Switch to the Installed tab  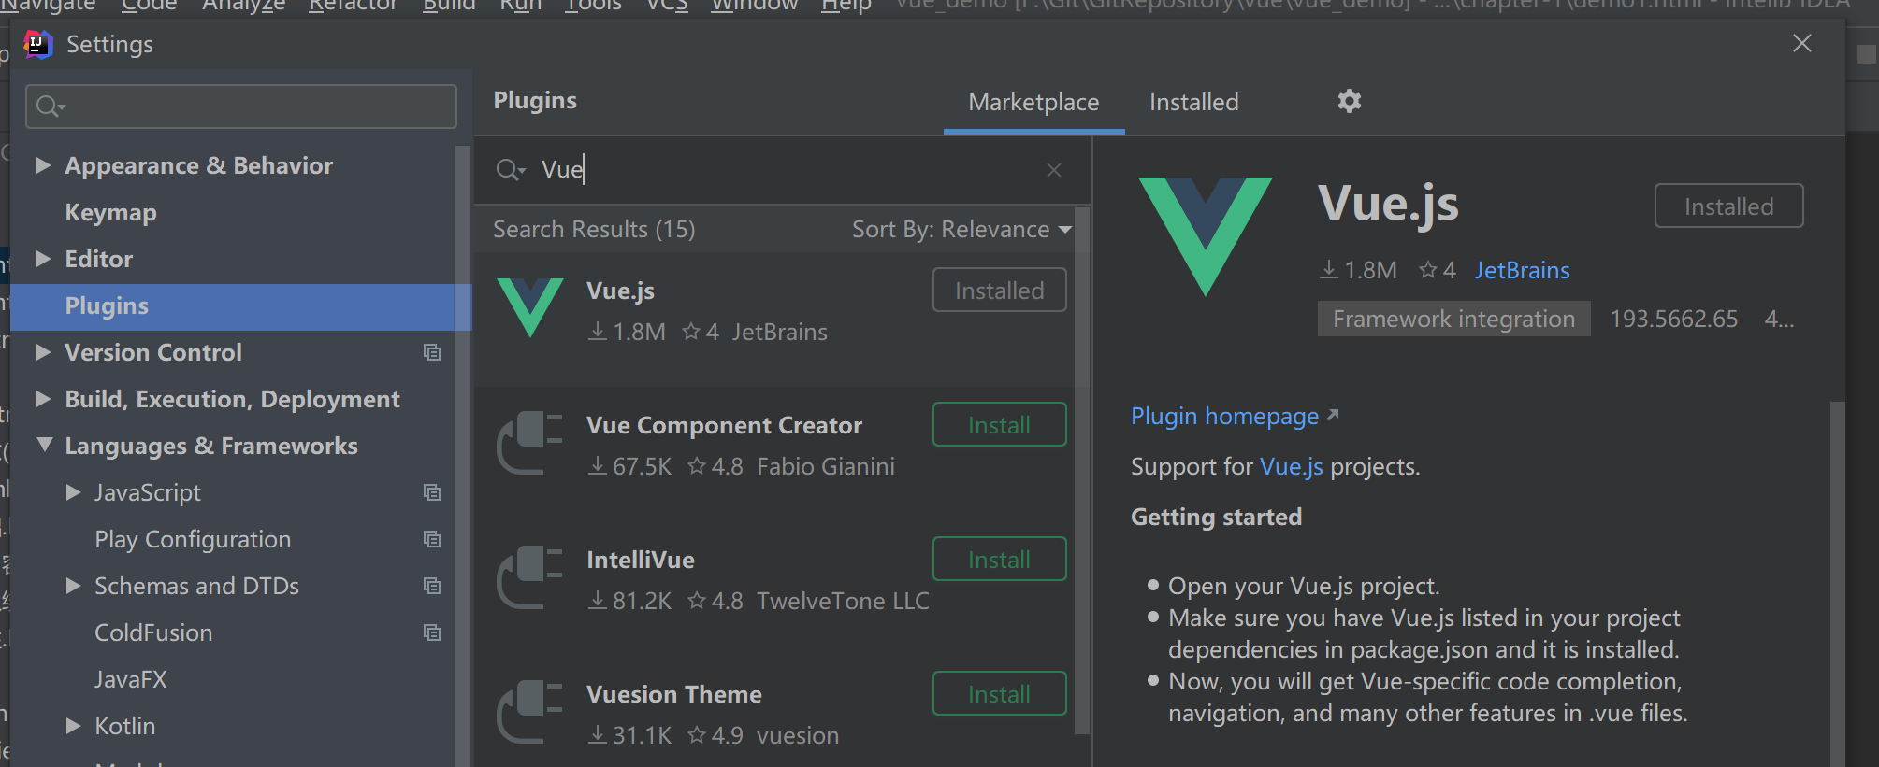(1193, 102)
